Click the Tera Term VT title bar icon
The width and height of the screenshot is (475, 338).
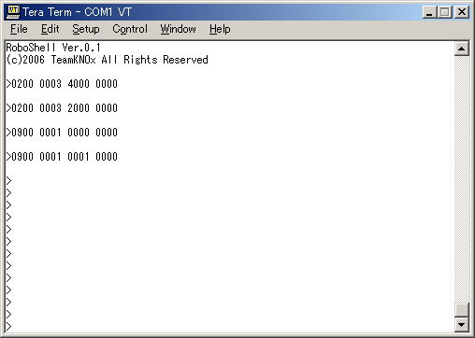click(x=13, y=12)
